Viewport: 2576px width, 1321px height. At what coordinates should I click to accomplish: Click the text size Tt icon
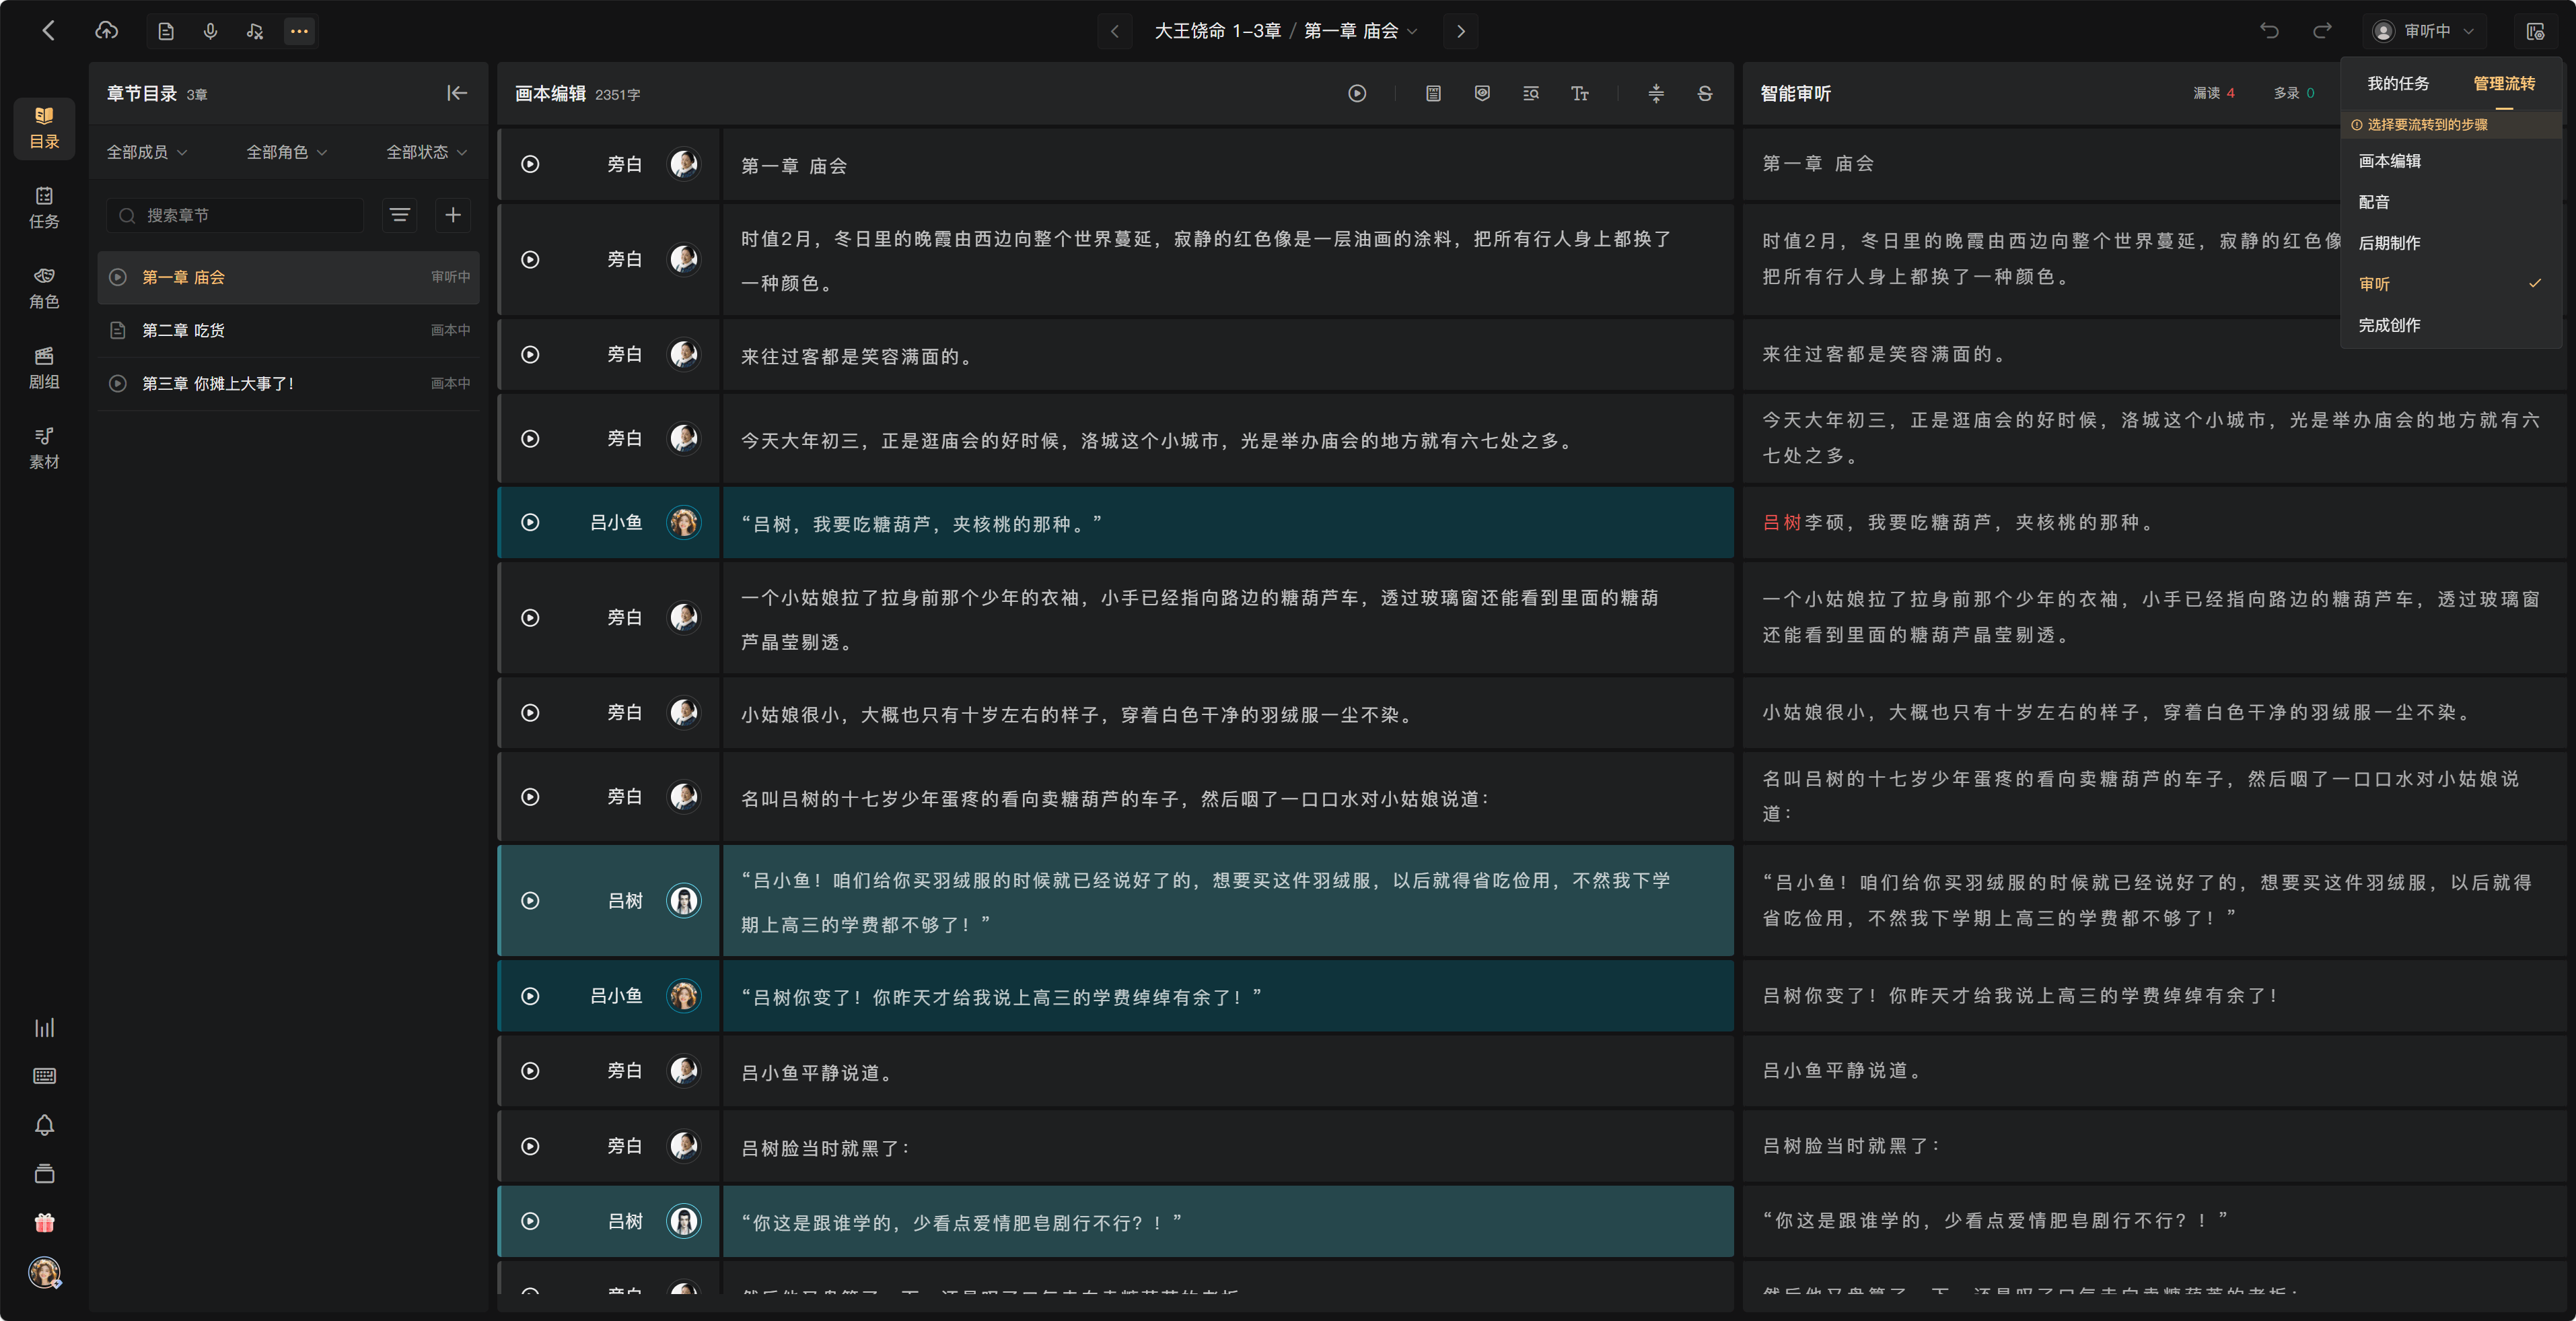[1579, 93]
